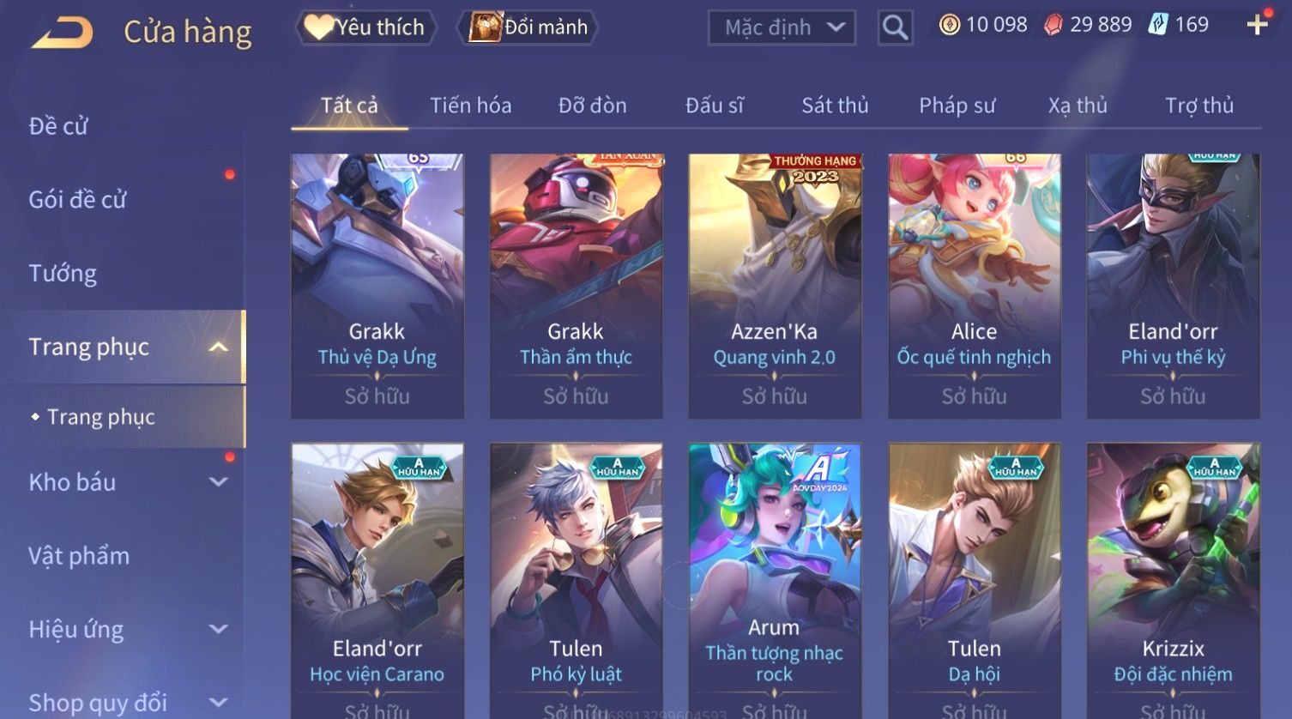
Task: Open Grakk Thần ẩm thực skin card
Action: 576,286
